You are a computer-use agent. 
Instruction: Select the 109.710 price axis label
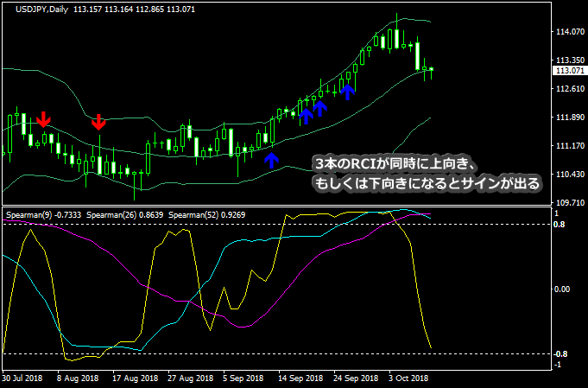click(x=570, y=202)
